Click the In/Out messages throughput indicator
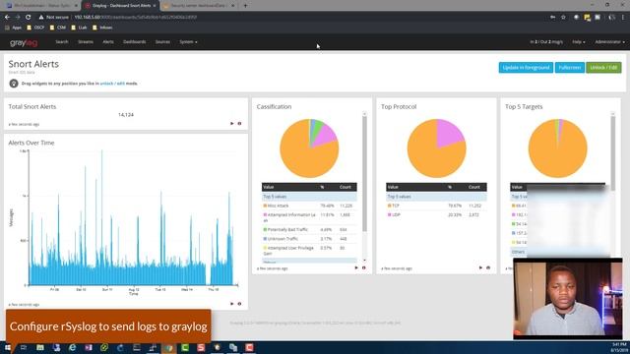Viewport: 630px width, 354px height. point(546,41)
